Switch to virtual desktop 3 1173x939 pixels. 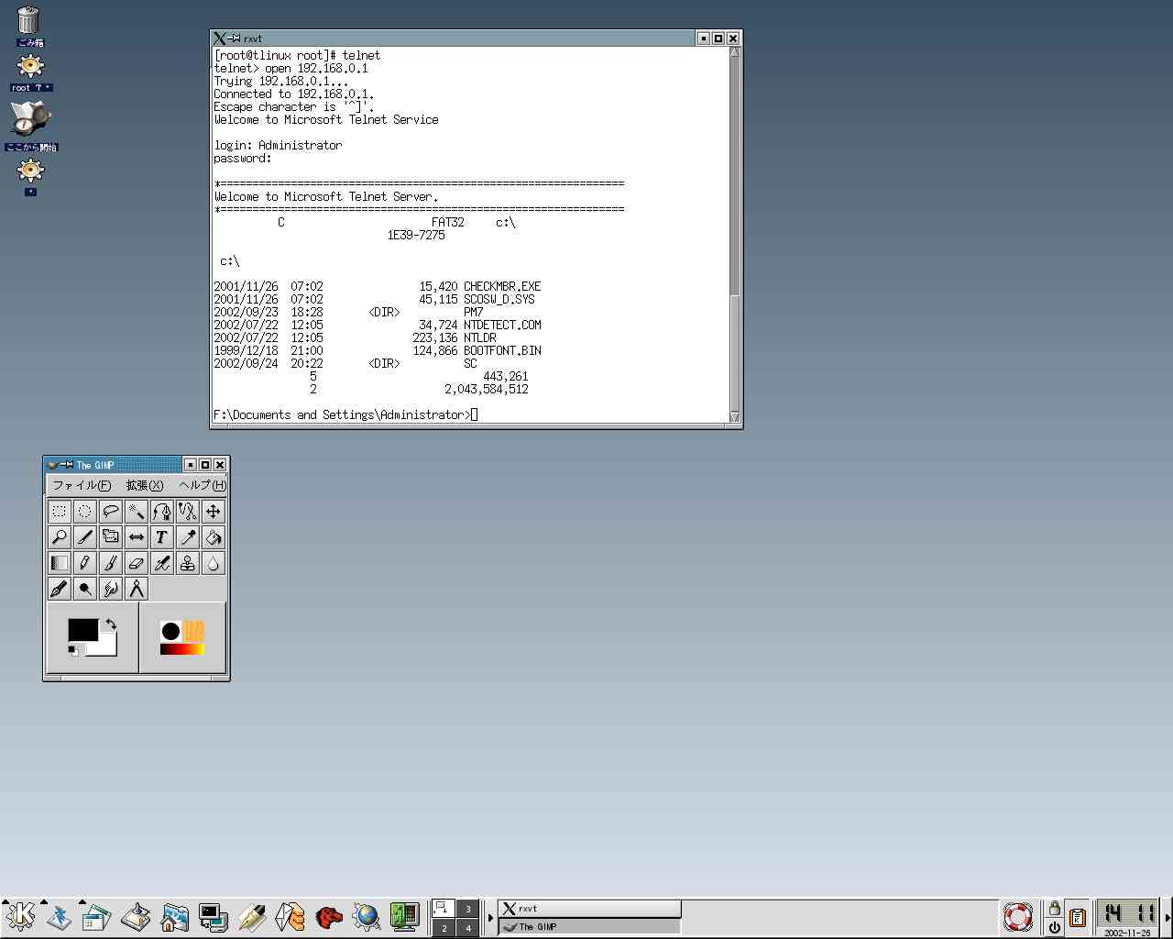(467, 908)
